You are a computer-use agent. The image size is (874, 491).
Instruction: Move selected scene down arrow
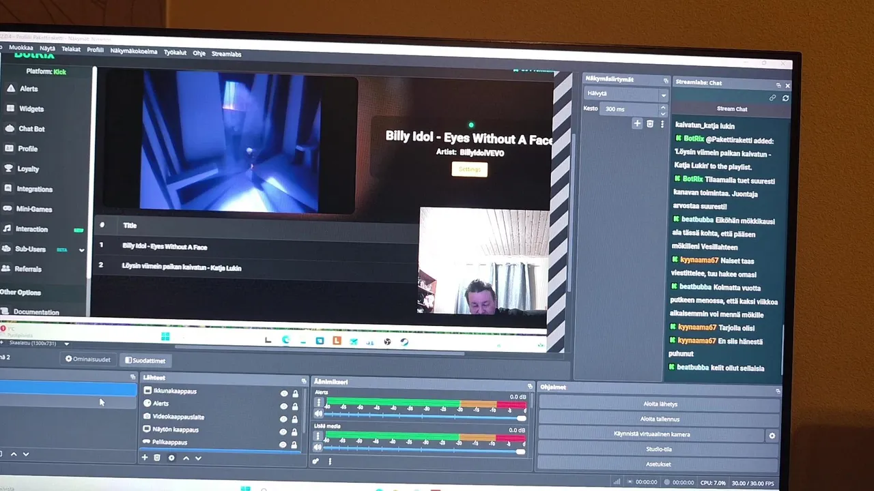click(26, 453)
